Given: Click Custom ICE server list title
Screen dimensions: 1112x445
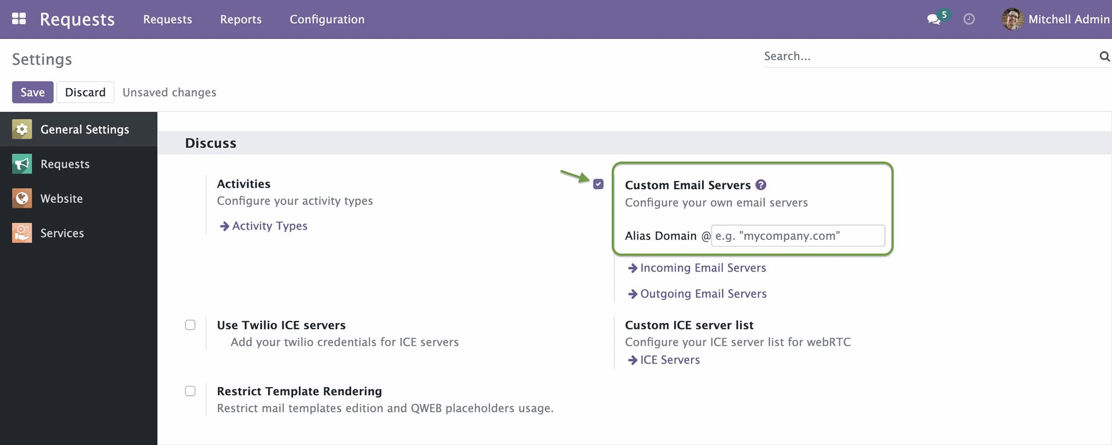Looking at the screenshot, I should pyautogui.click(x=689, y=325).
